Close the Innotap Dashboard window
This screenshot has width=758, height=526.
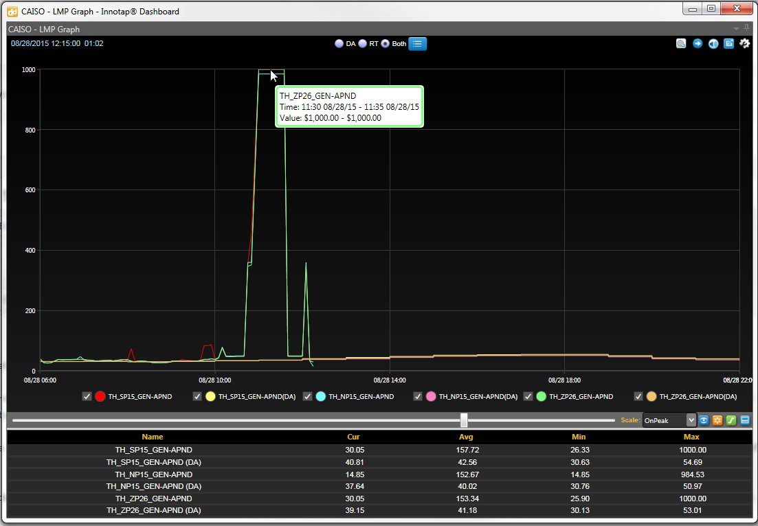click(736, 8)
